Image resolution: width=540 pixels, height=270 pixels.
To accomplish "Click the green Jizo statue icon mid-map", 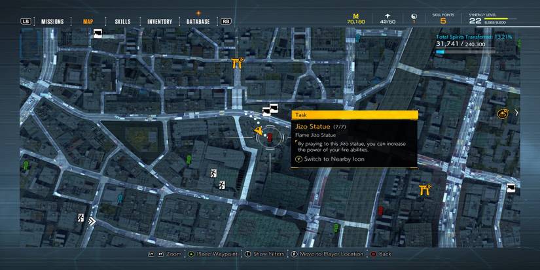I will point(189,160).
